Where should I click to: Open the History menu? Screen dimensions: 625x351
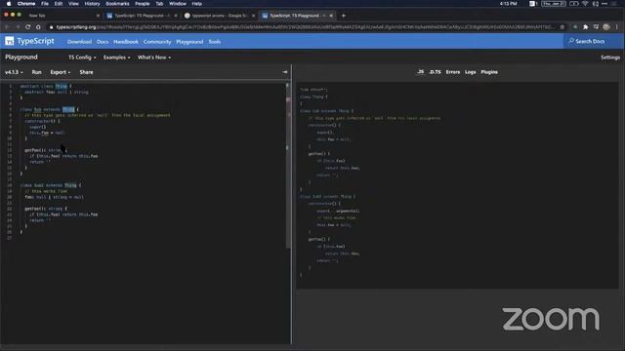click(x=92, y=4)
